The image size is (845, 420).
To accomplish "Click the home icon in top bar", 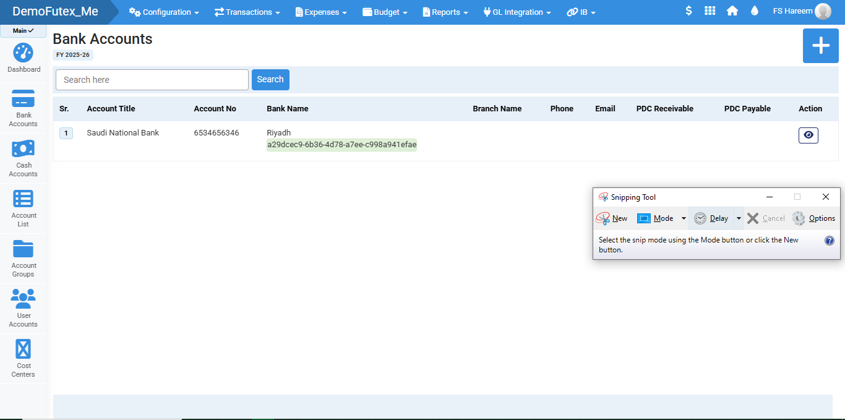I will 732,11.
